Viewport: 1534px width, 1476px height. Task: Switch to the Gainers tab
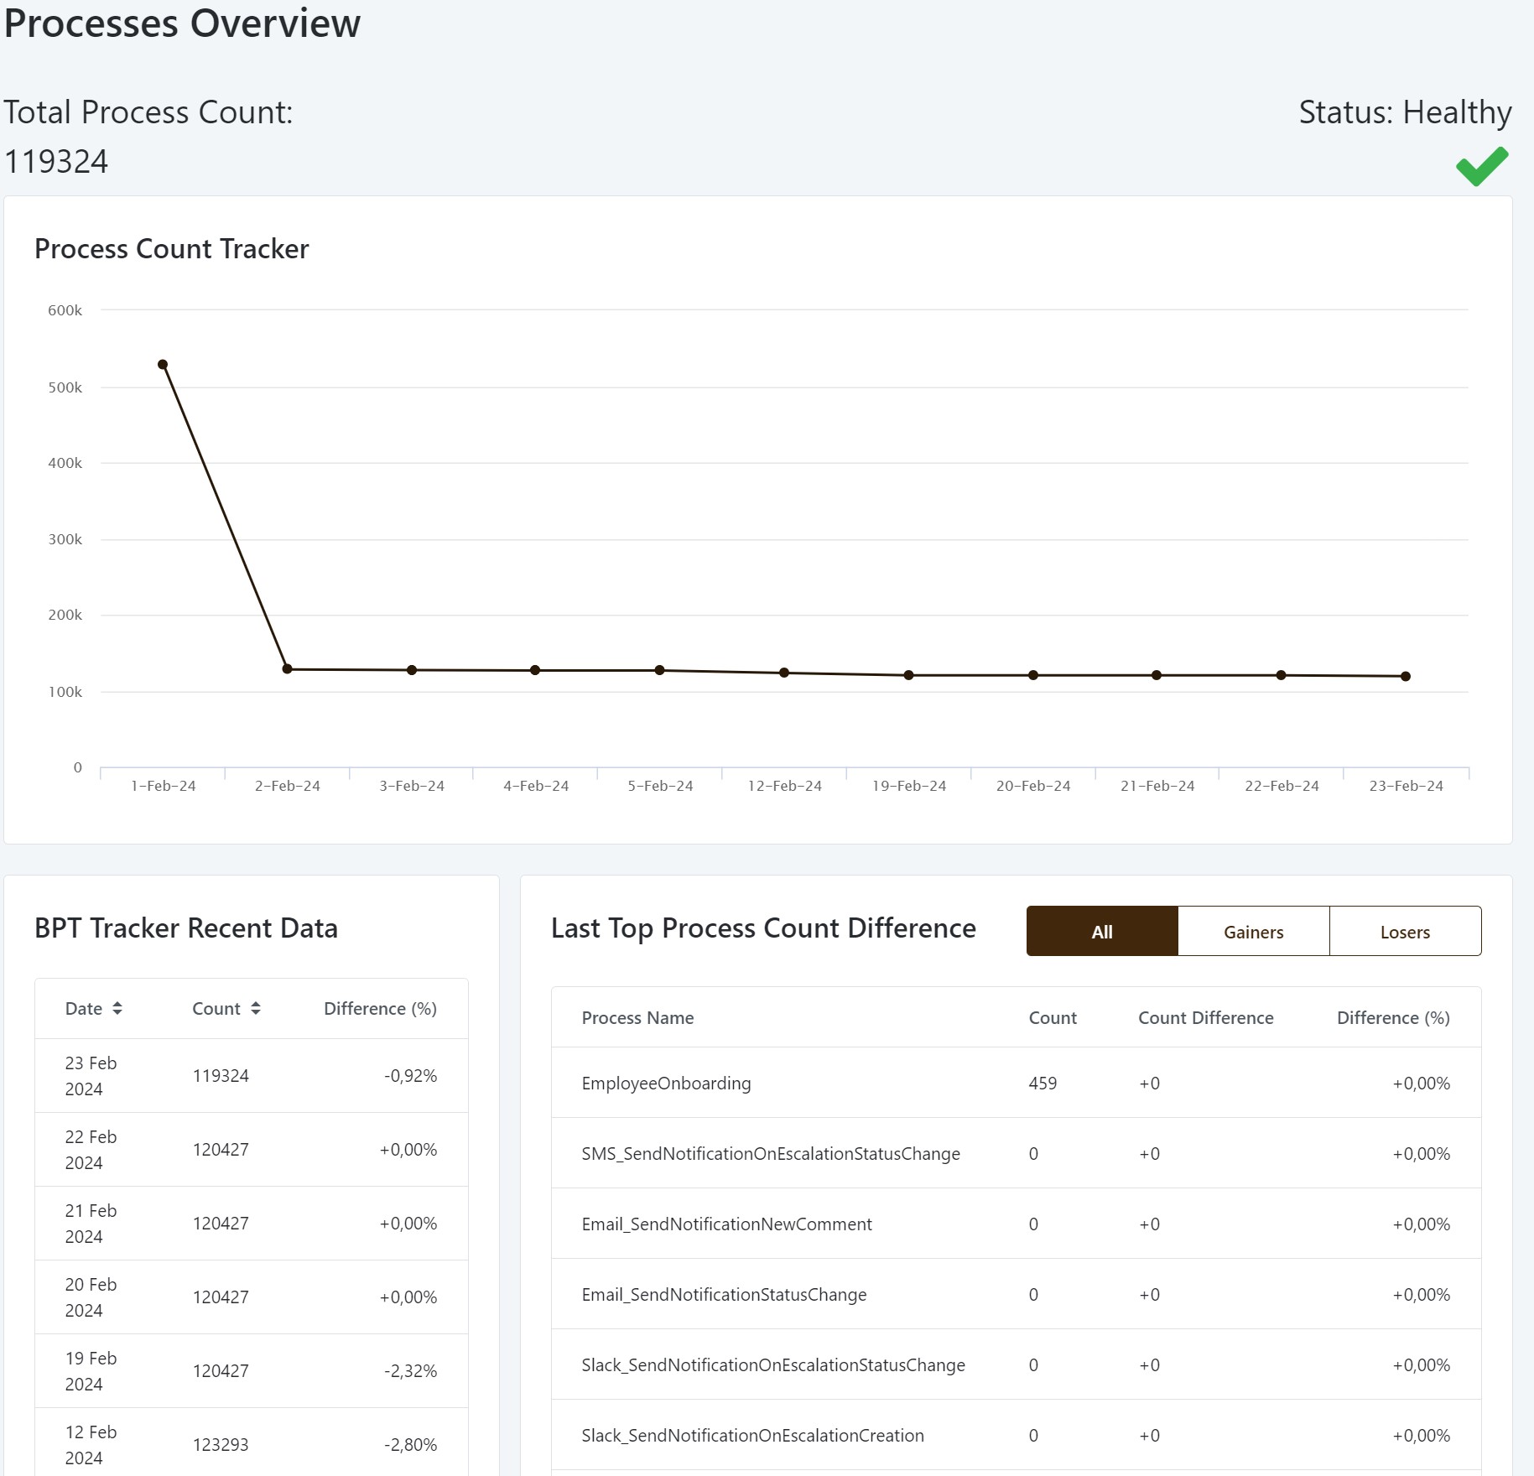pos(1253,931)
